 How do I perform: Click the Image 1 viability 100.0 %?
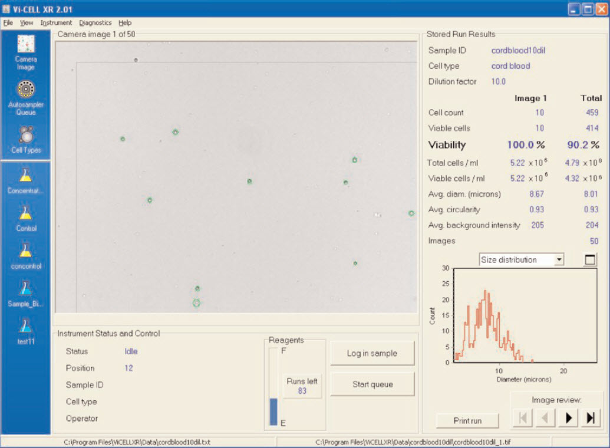[x=526, y=145]
